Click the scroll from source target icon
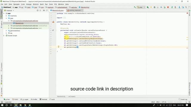This screenshot has width=191, height=107. tap(38, 11)
